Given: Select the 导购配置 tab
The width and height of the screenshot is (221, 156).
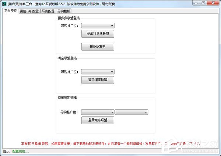Looking at the screenshot, I should (x=48, y=11).
